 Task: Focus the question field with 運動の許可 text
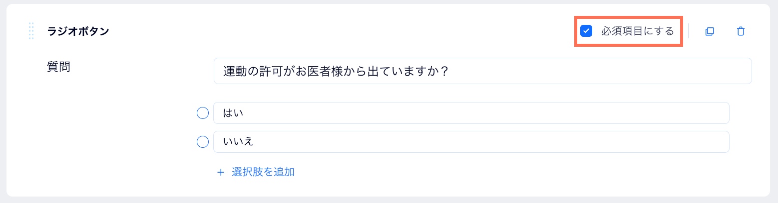pyautogui.click(x=482, y=71)
